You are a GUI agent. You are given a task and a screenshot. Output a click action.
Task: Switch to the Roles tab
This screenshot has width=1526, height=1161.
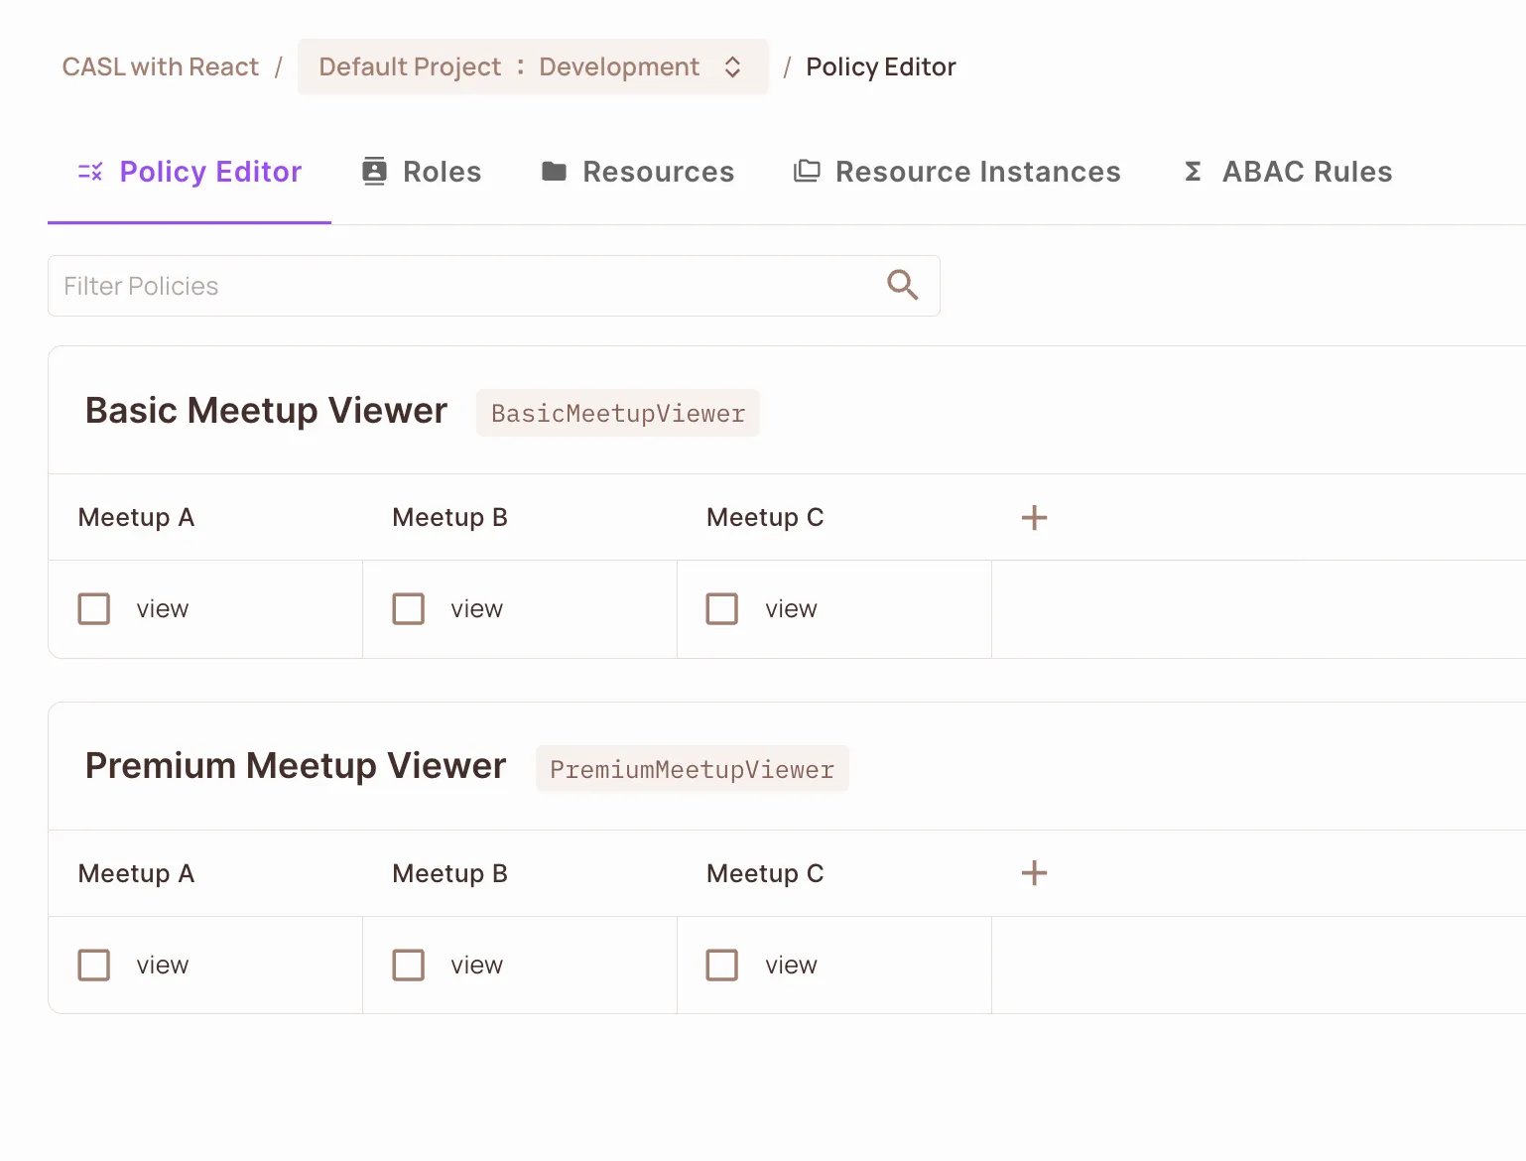coord(442,172)
